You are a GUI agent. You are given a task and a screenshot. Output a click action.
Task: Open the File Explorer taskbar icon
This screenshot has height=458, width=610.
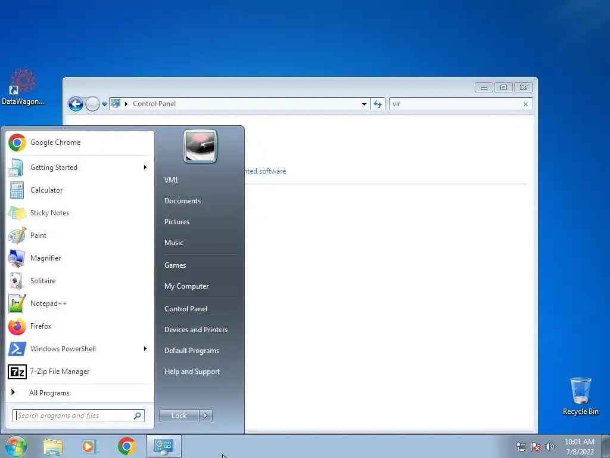pyautogui.click(x=53, y=446)
